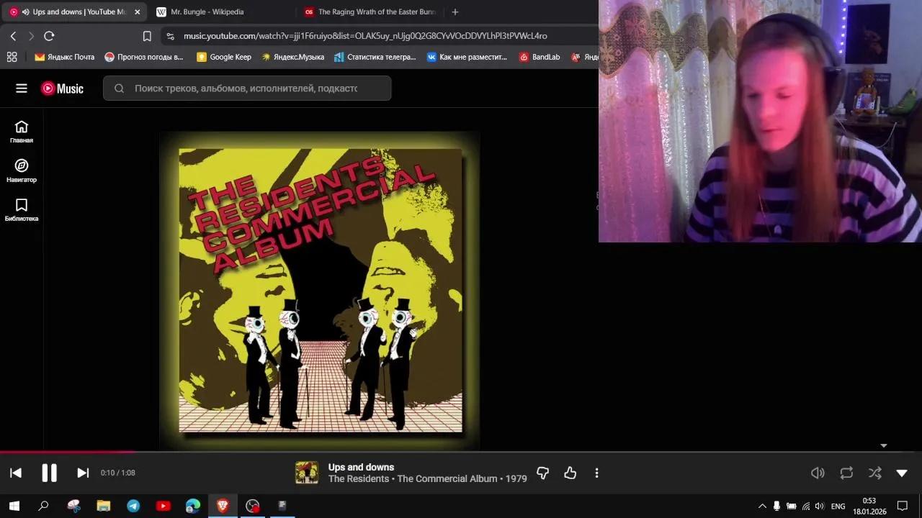This screenshot has width=922, height=518.
Task: Toggle shuffle mode
Action: [x=874, y=473]
